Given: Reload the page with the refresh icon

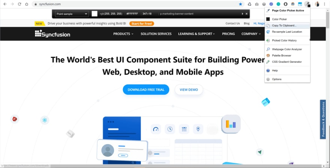Looking at the screenshot, I should click(19, 4).
